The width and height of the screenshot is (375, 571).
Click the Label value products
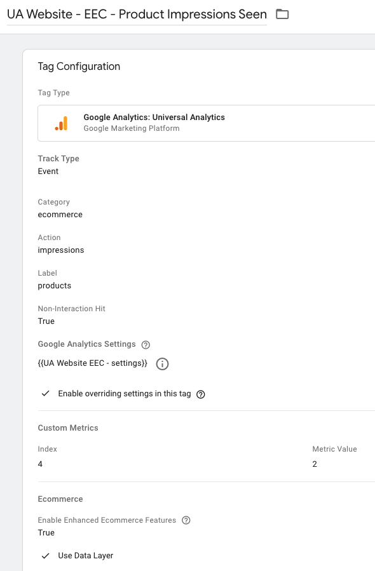coord(54,286)
